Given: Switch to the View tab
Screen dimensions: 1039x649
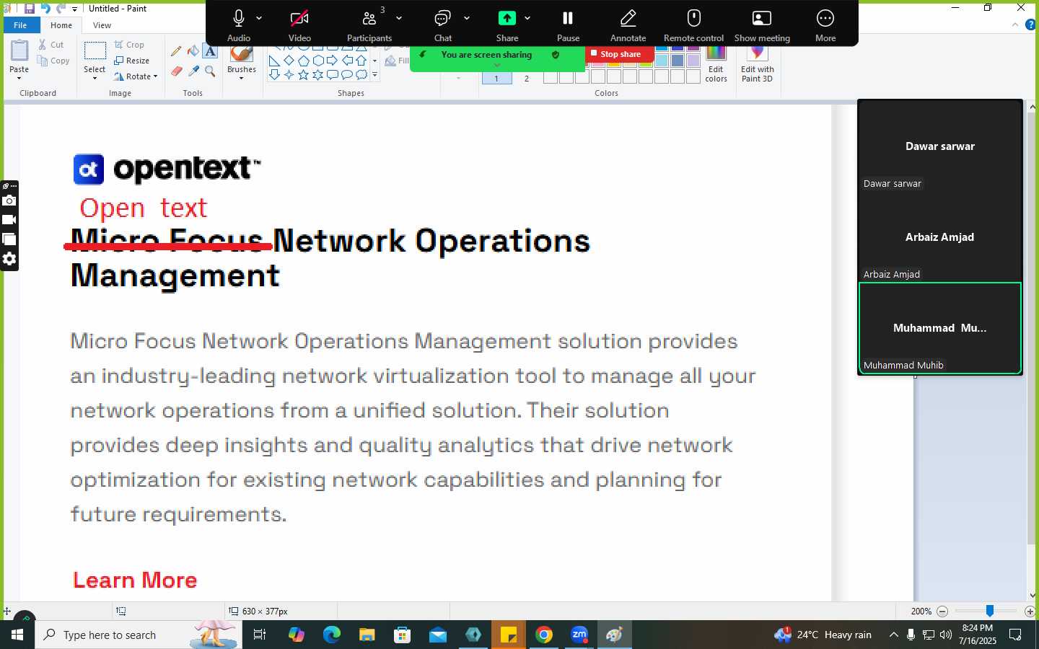Looking at the screenshot, I should (x=102, y=25).
